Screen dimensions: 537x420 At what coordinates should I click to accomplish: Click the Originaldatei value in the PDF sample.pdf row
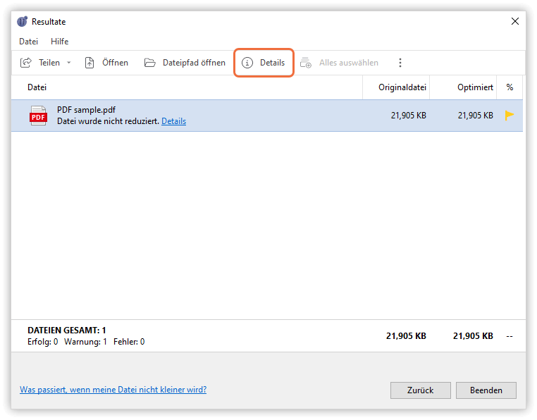pyautogui.click(x=409, y=116)
